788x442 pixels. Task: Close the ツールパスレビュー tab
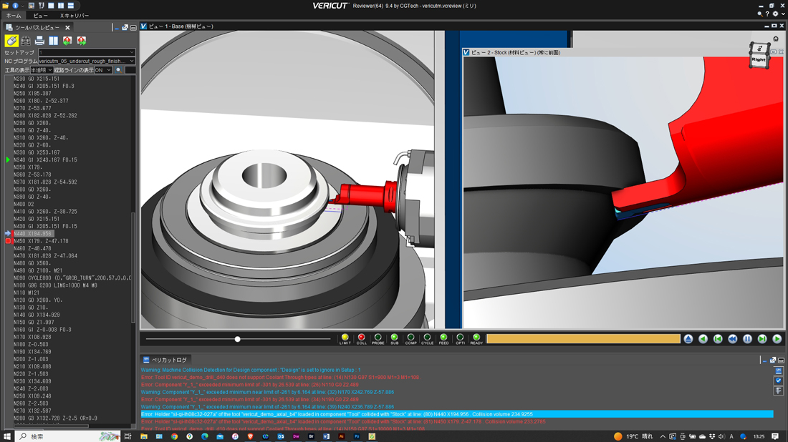point(67,28)
